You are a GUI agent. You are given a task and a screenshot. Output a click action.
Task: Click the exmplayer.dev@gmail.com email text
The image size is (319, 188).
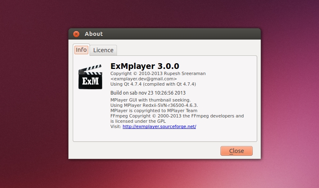(144, 79)
